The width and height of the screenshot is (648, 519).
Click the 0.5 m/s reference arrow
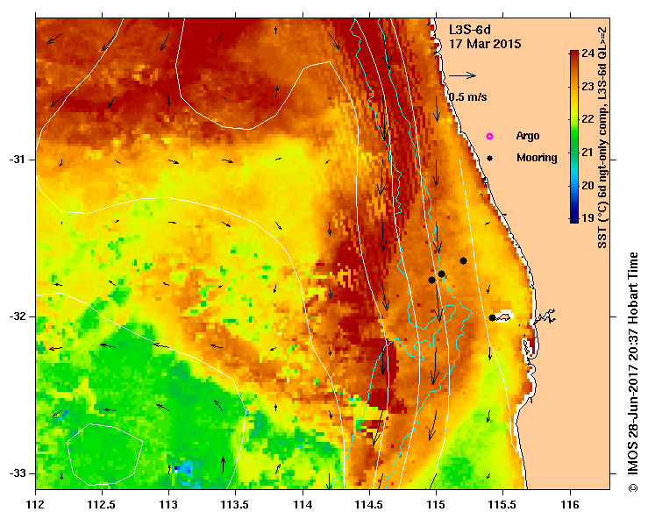click(x=462, y=75)
